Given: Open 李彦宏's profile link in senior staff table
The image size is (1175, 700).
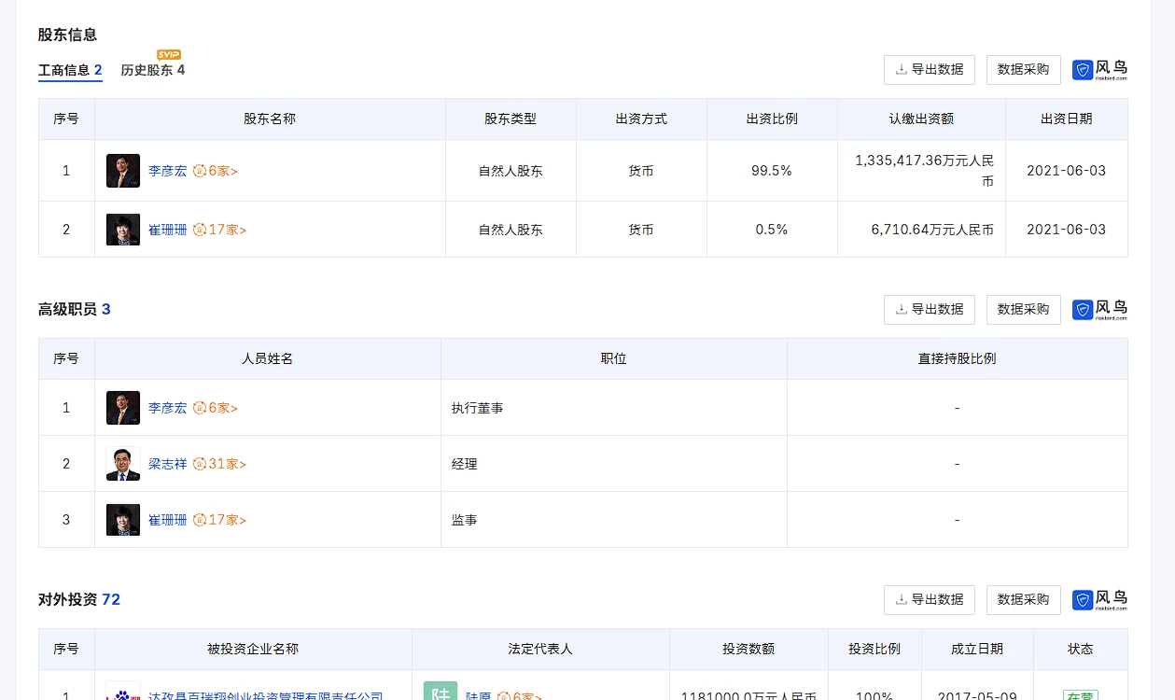Looking at the screenshot, I should click(167, 408).
